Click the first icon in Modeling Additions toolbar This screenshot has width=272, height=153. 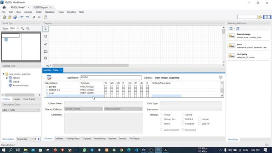pos(231,28)
